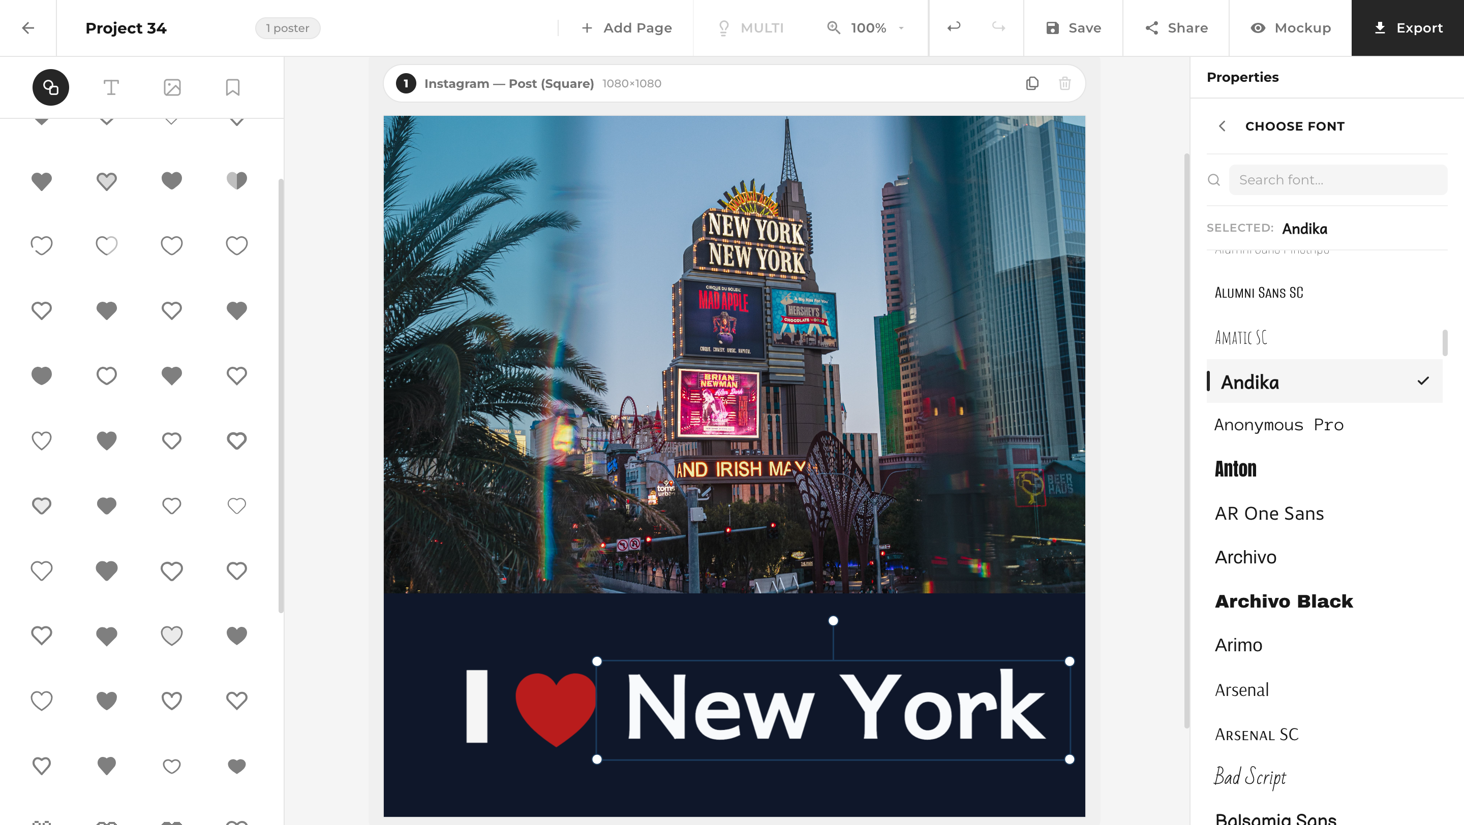The height and width of the screenshot is (825, 1464).
Task: Apply the Arimo font
Action: tap(1239, 646)
